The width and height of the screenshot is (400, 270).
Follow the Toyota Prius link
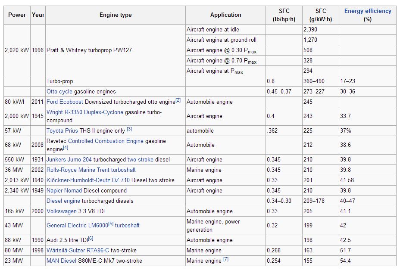pos(62,131)
